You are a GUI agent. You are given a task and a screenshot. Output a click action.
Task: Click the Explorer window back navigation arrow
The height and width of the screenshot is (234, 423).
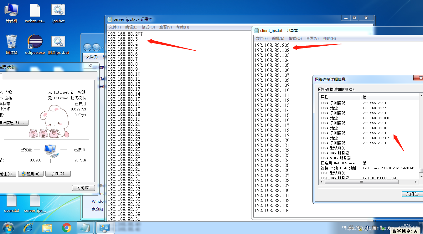(87, 48)
